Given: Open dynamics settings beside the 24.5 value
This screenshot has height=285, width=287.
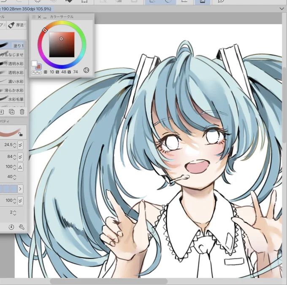Looking at the screenshot, I should (x=20, y=145).
